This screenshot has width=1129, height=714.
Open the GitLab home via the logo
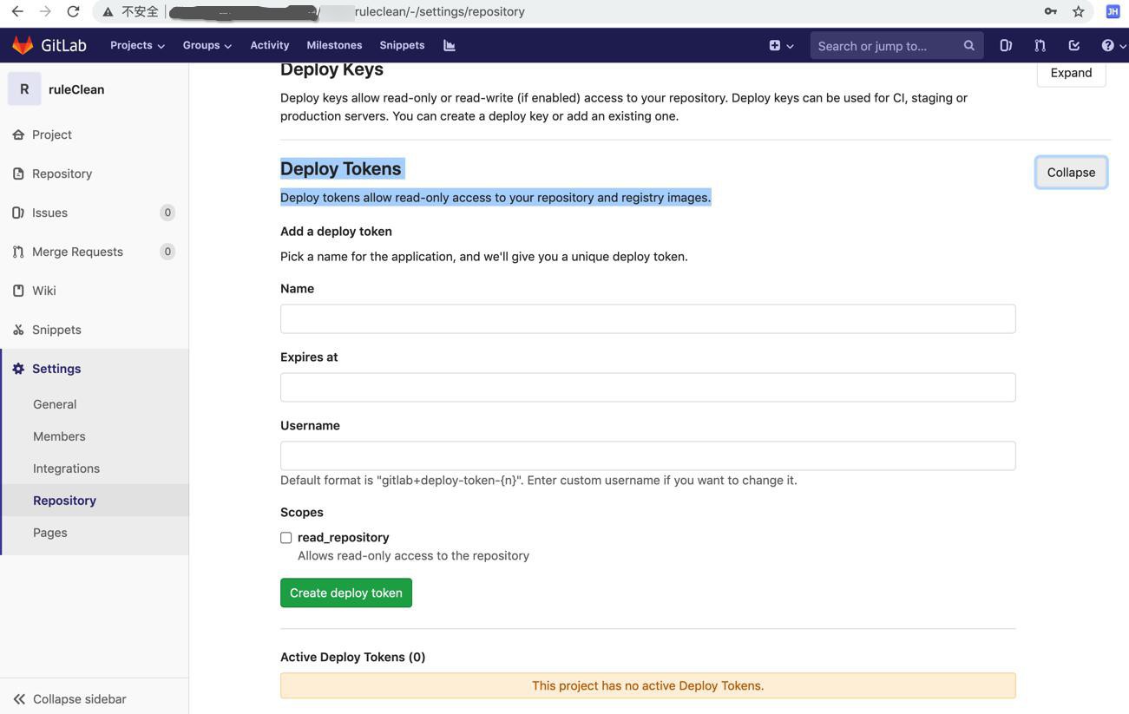click(x=49, y=44)
